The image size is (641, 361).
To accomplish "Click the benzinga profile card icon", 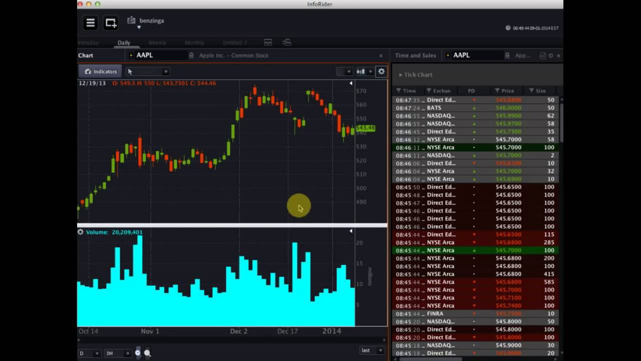I will [x=131, y=21].
